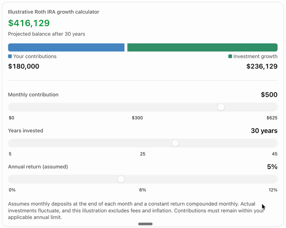Click the 5 years minimum label

click(x=10, y=154)
